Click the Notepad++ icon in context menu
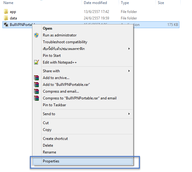Viewport: 192px width, 172px height. (x=36, y=62)
